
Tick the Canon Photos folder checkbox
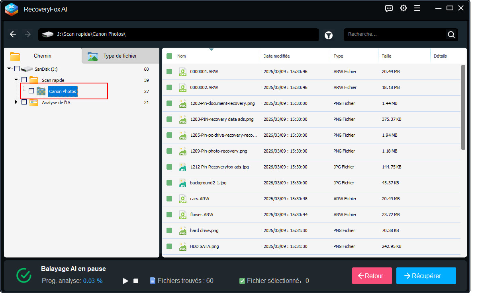(31, 91)
